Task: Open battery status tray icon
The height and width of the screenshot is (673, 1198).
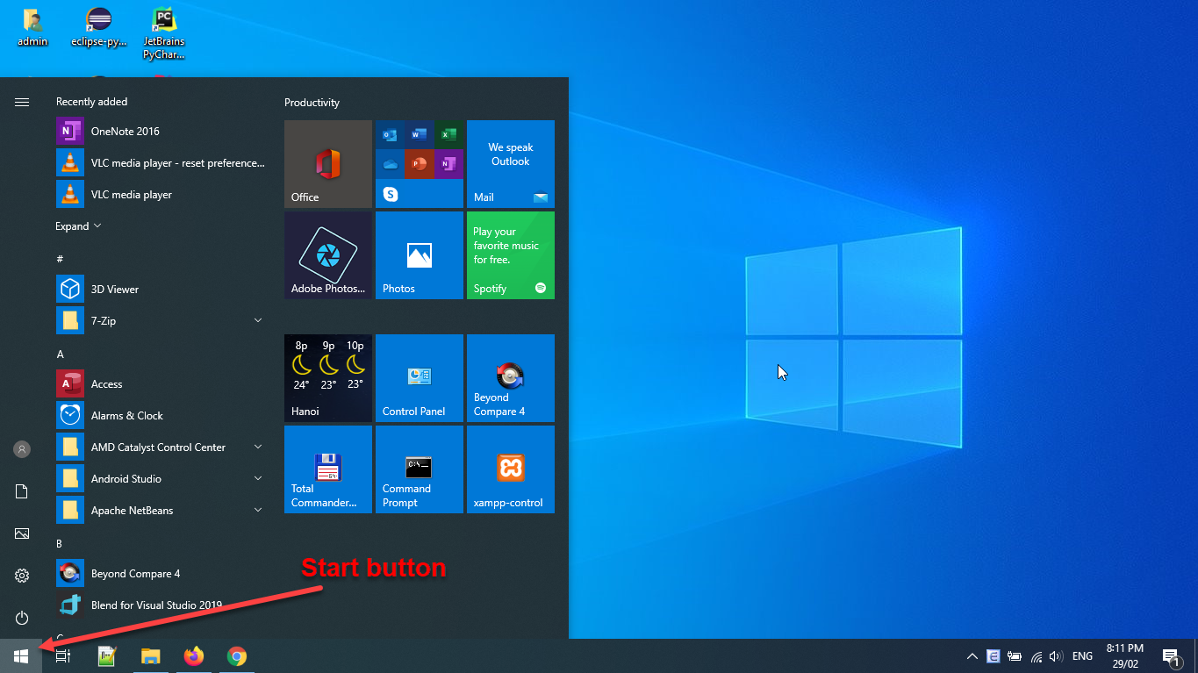Action: [1015, 656]
